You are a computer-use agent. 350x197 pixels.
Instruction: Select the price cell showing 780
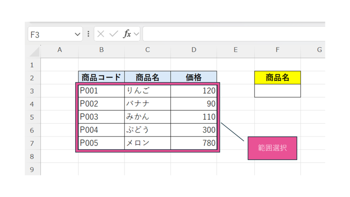pyautogui.click(x=193, y=143)
